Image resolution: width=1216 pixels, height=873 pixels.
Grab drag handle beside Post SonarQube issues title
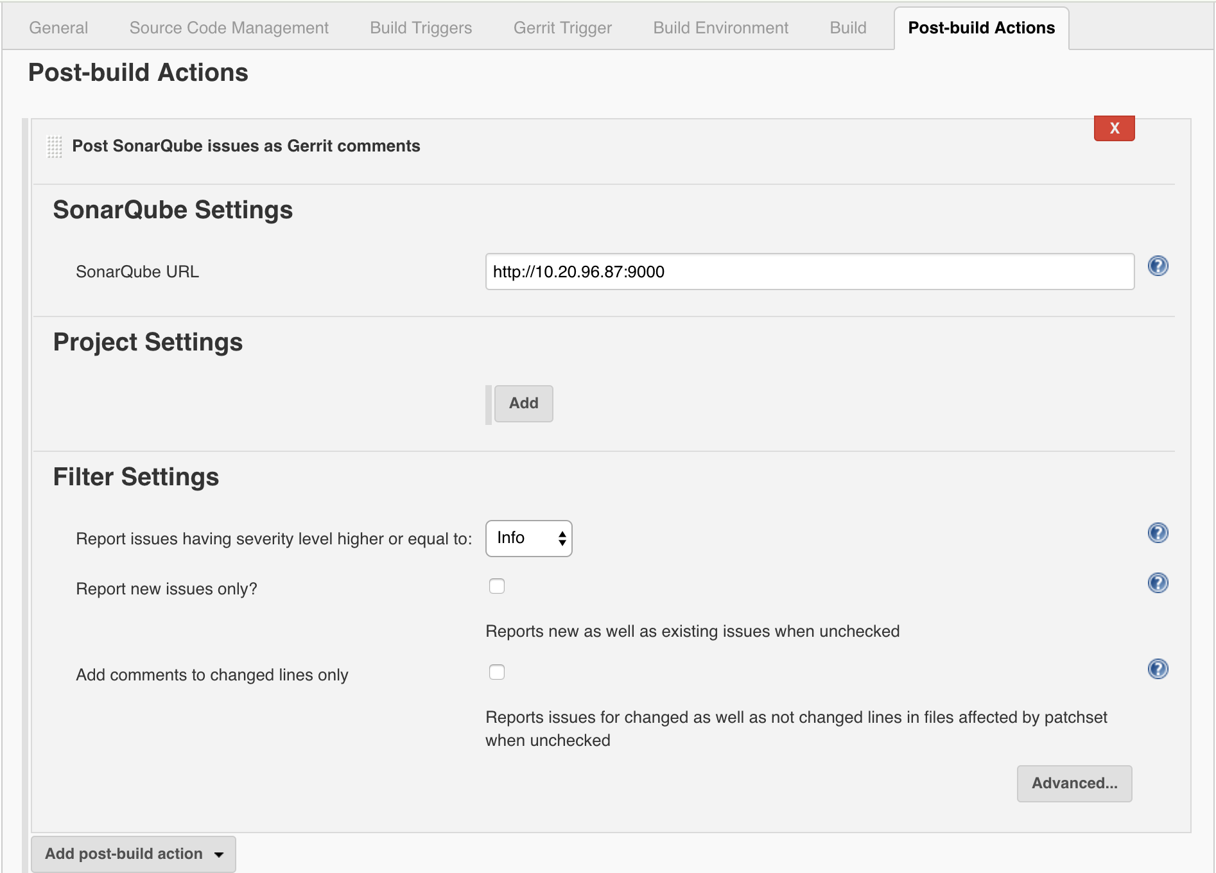[55, 146]
